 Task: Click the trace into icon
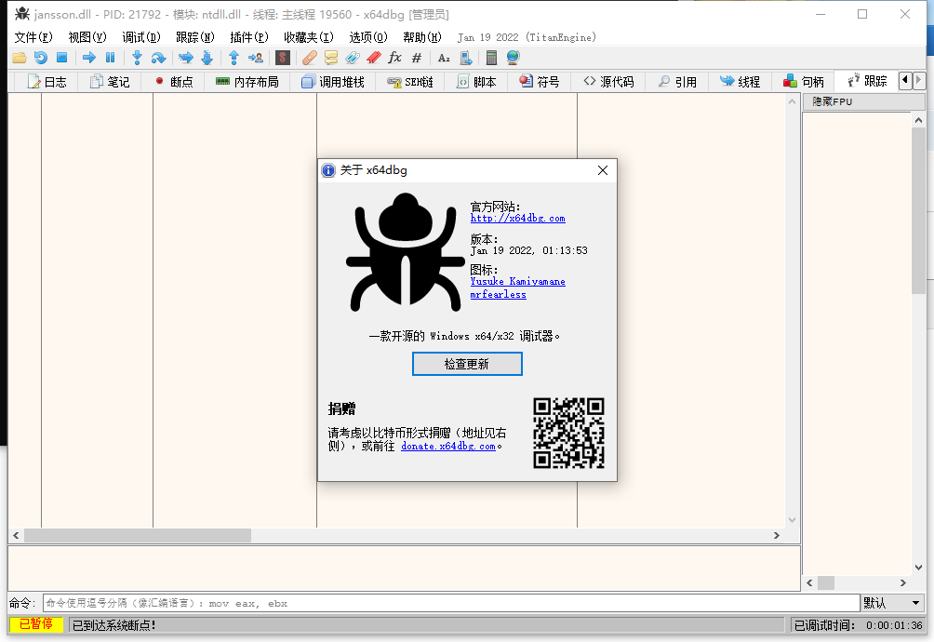(x=186, y=58)
